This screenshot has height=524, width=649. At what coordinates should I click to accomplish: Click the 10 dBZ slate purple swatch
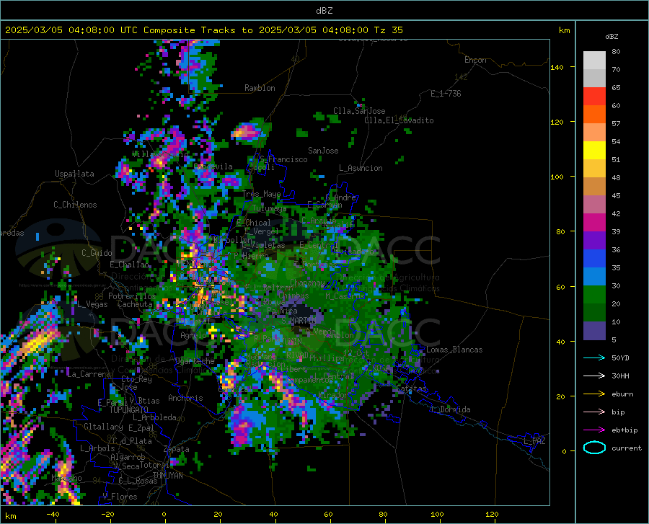[594, 331]
